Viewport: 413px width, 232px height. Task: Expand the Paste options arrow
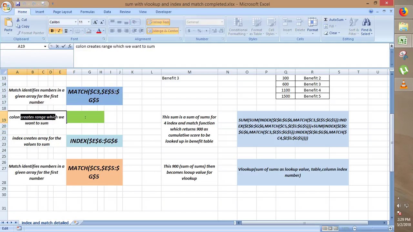point(8,34)
